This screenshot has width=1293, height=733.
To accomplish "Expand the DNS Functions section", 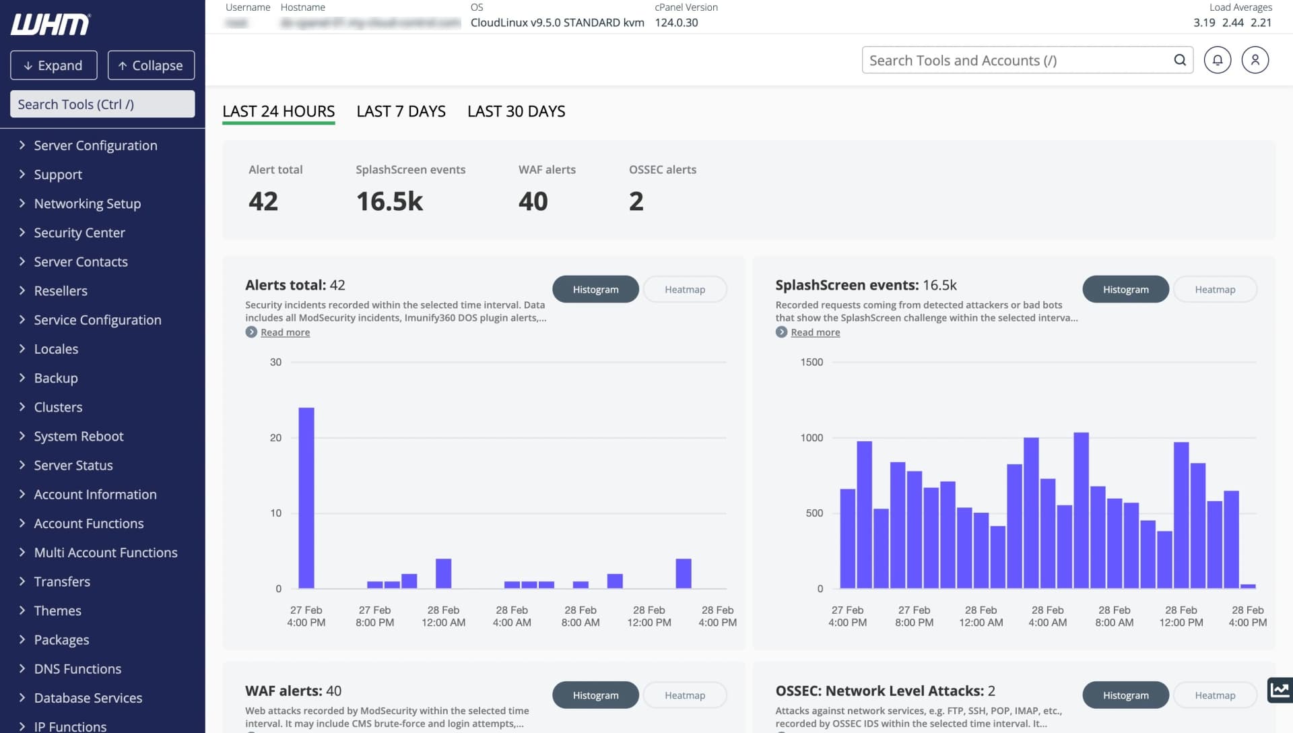I will [x=77, y=669].
